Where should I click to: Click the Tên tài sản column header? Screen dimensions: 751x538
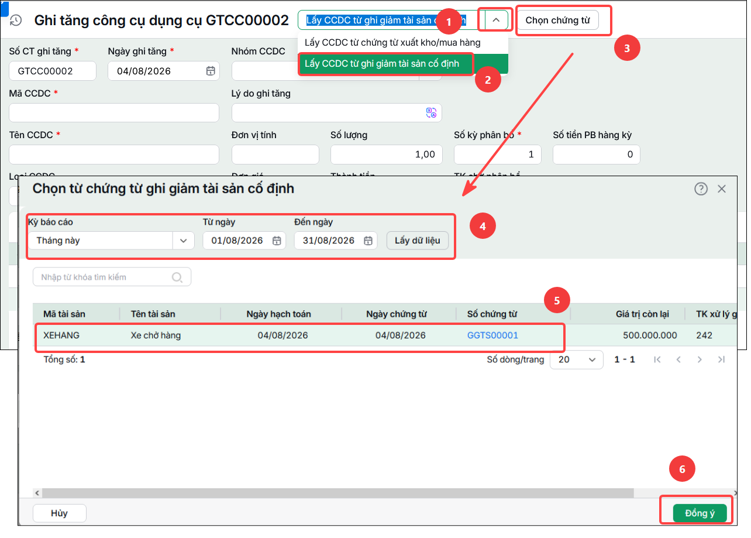(170, 314)
